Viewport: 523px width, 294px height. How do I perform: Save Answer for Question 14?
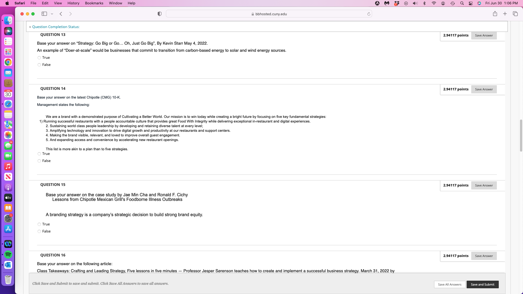click(x=484, y=89)
